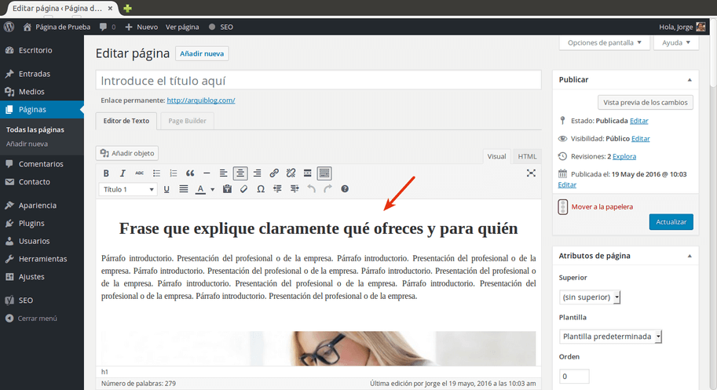Insert a numbered list
The height and width of the screenshot is (390, 717).
(173, 173)
